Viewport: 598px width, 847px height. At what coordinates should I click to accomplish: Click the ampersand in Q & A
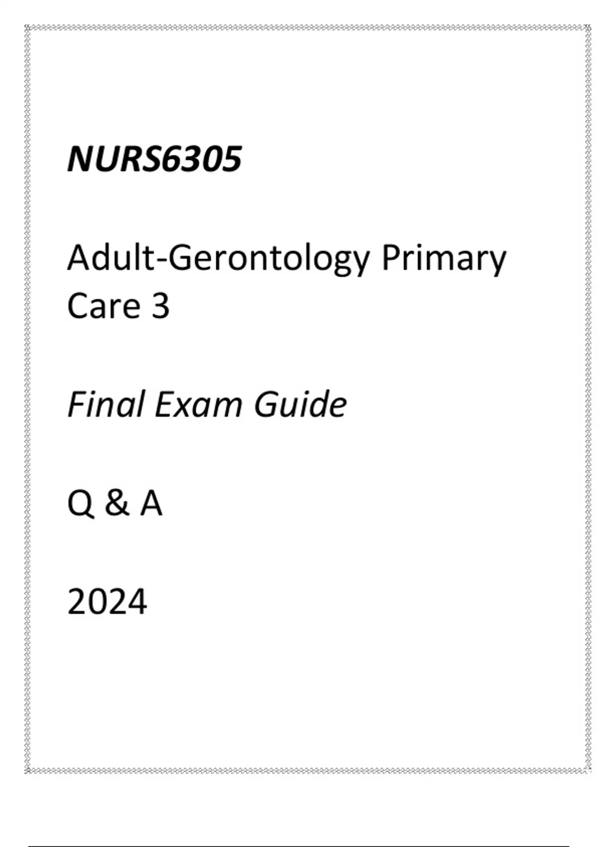[116, 503]
